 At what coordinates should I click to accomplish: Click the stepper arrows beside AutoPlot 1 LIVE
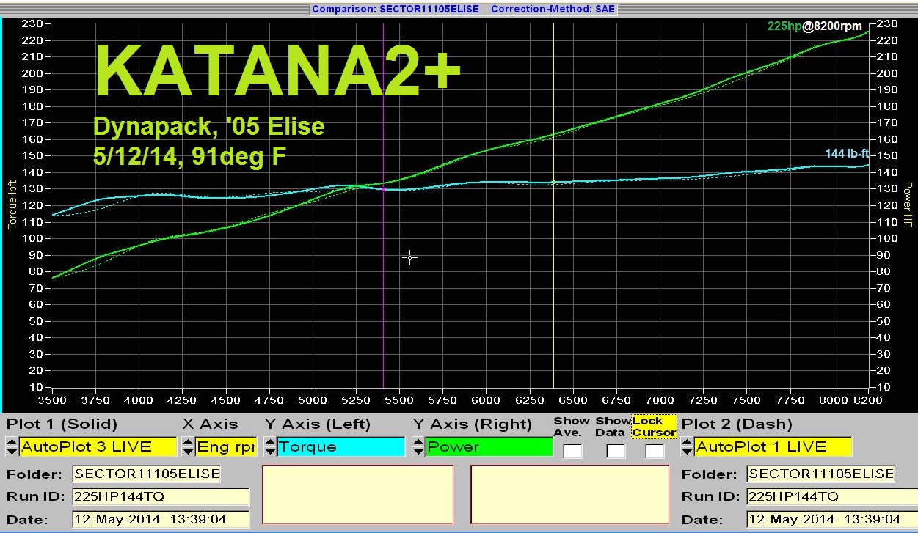pos(687,446)
